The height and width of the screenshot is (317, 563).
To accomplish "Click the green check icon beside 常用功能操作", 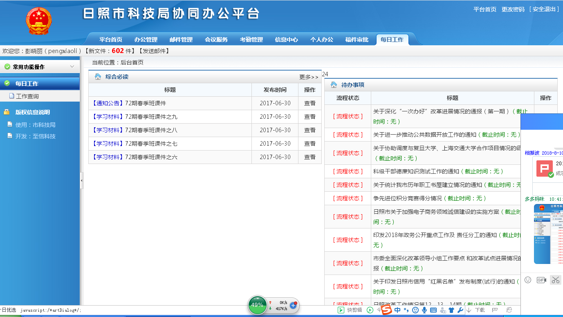I will coord(7,67).
